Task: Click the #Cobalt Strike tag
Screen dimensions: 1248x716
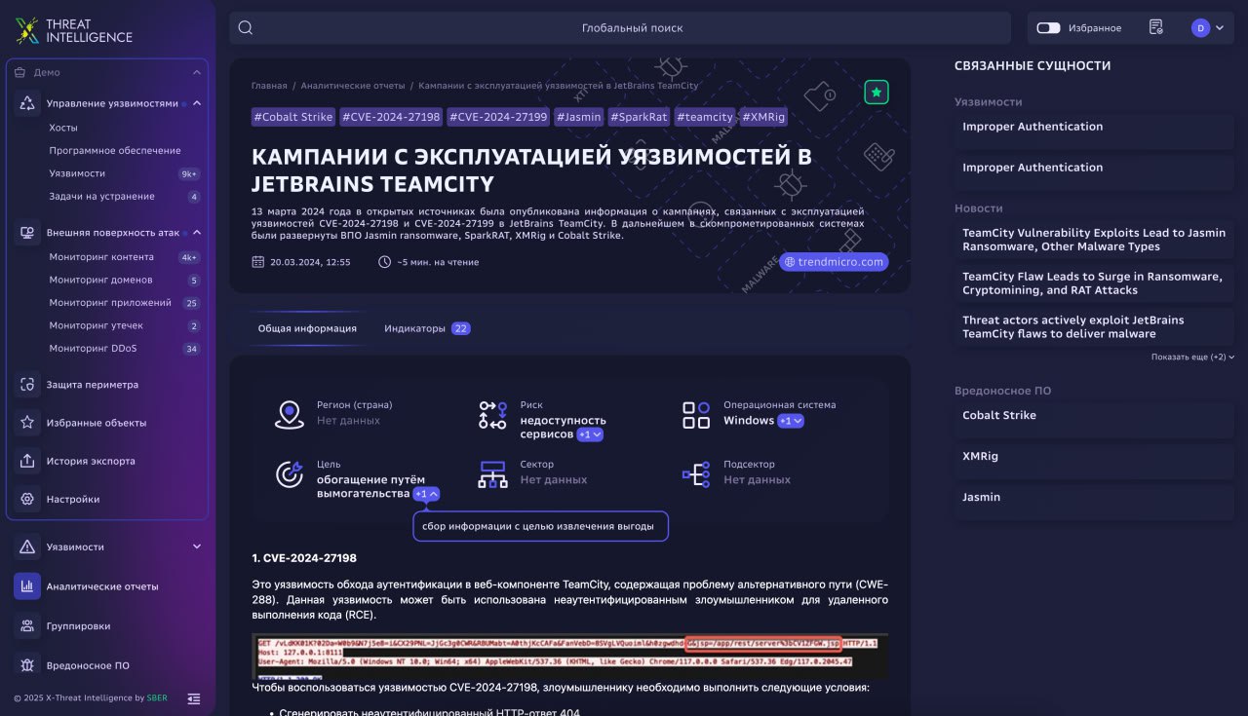Action: point(292,117)
